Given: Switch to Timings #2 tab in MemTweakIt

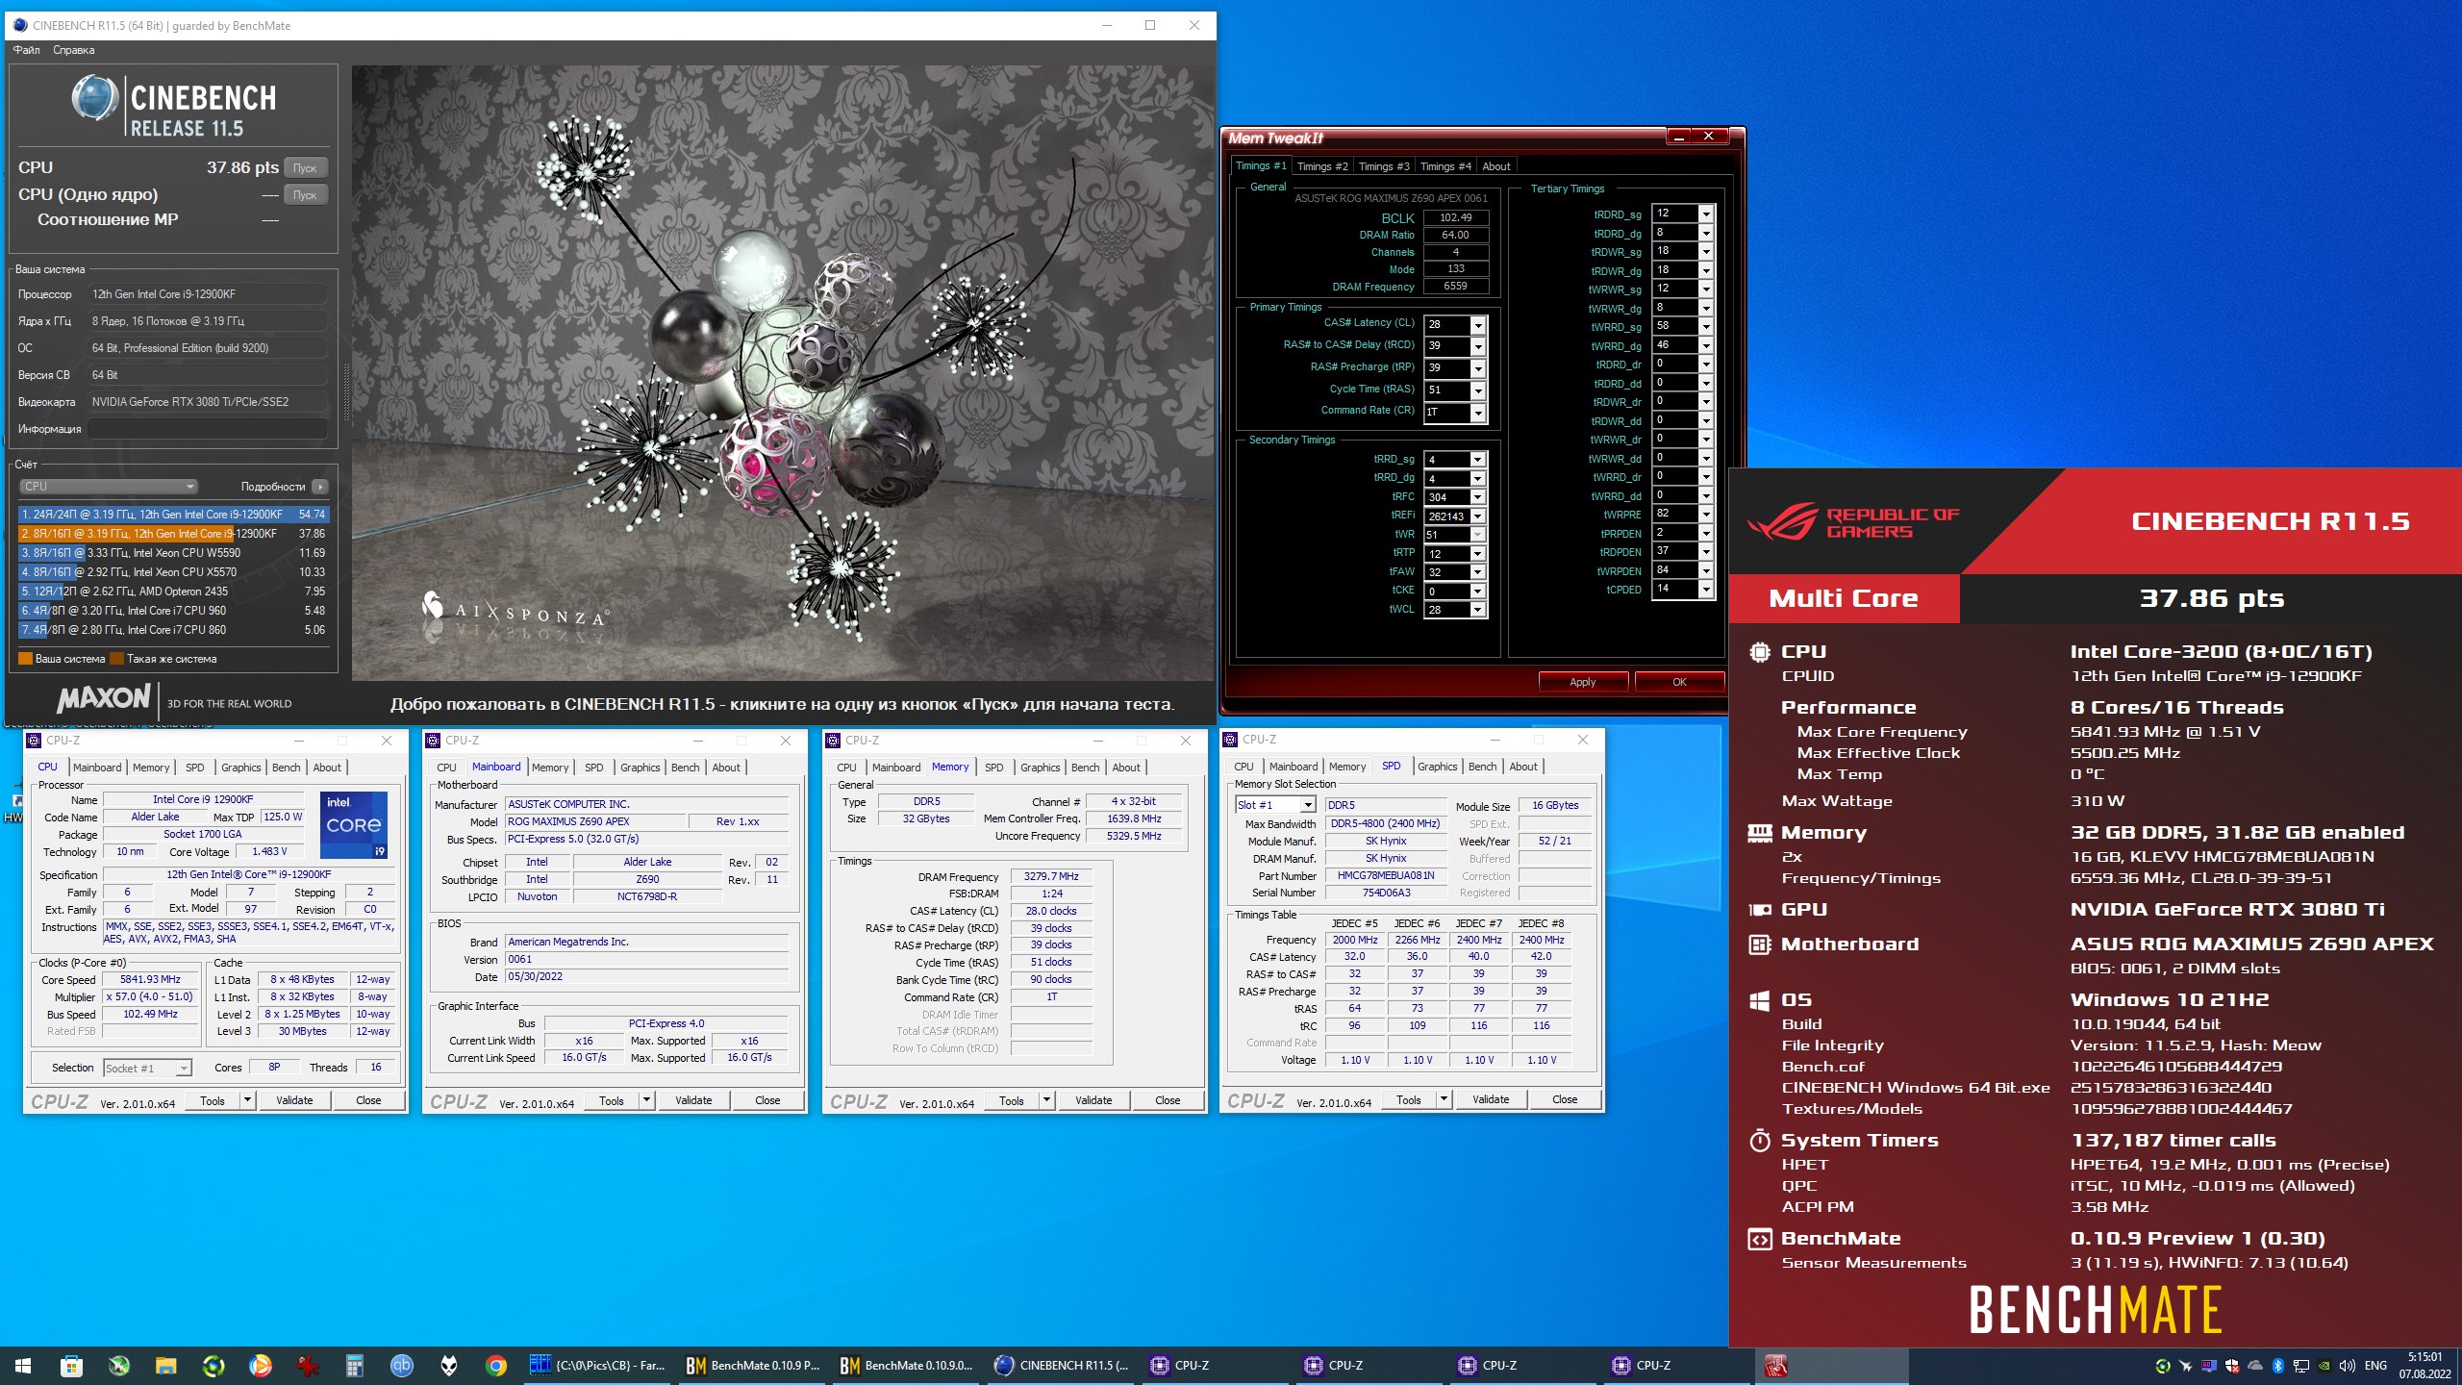Looking at the screenshot, I should point(1322,166).
